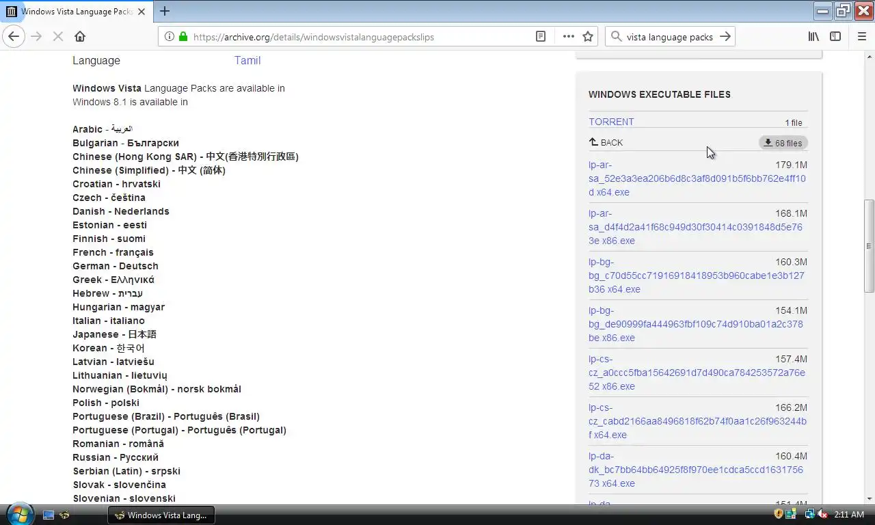Click the security shield tray icon

pos(779,514)
